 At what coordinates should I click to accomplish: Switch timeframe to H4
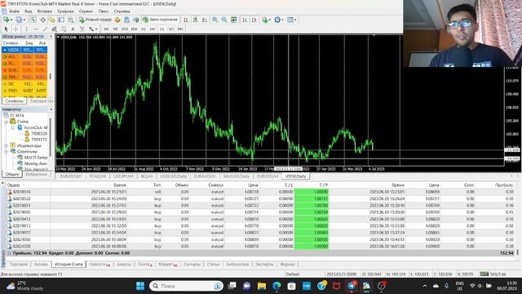pos(153,29)
